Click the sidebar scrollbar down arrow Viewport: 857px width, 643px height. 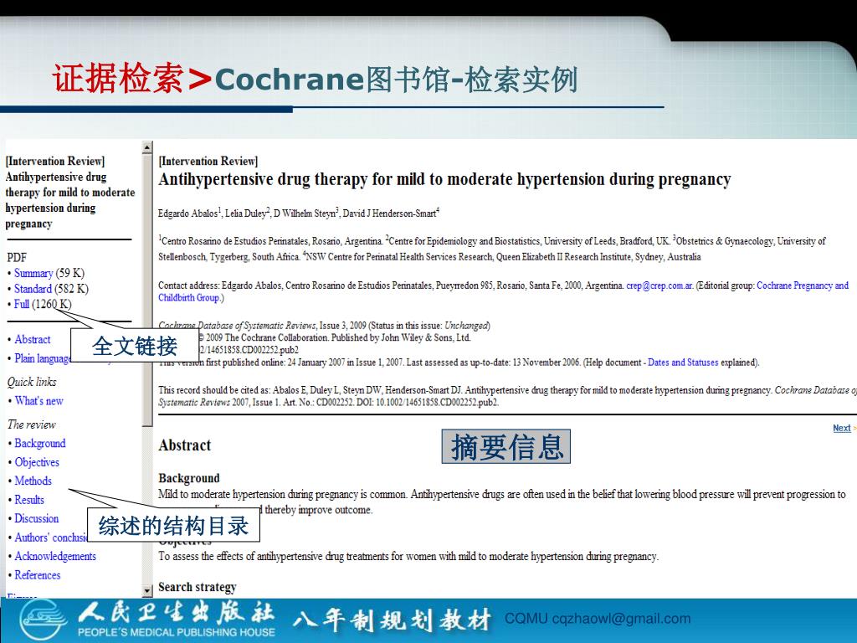(x=147, y=591)
